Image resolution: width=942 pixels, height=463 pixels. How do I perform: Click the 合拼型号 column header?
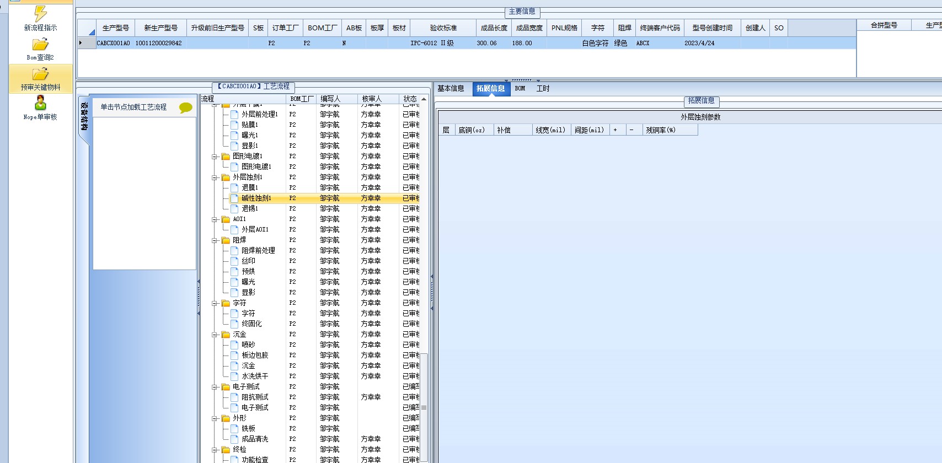tap(884, 25)
